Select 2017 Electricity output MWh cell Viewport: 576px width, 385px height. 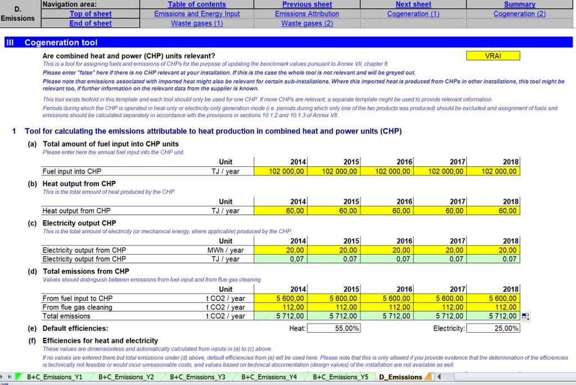[440, 250]
